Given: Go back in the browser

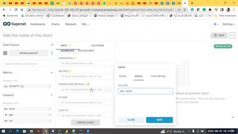Looking at the screenshot, I should [x=4, y=10].
